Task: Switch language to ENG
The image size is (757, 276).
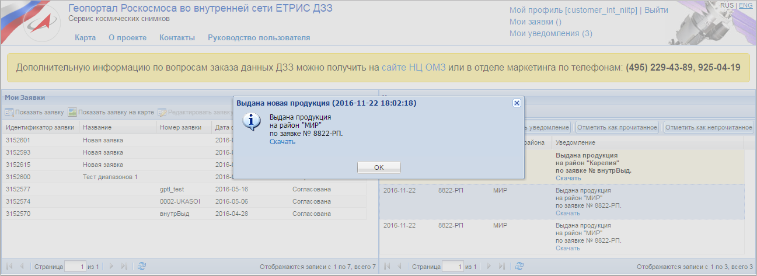Action: 745,5
